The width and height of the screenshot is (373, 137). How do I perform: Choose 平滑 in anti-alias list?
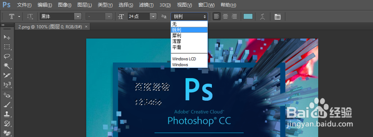point(189,47)
